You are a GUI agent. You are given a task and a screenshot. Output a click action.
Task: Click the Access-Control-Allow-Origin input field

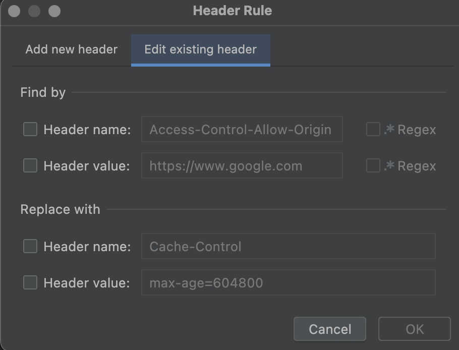point(242,129)
